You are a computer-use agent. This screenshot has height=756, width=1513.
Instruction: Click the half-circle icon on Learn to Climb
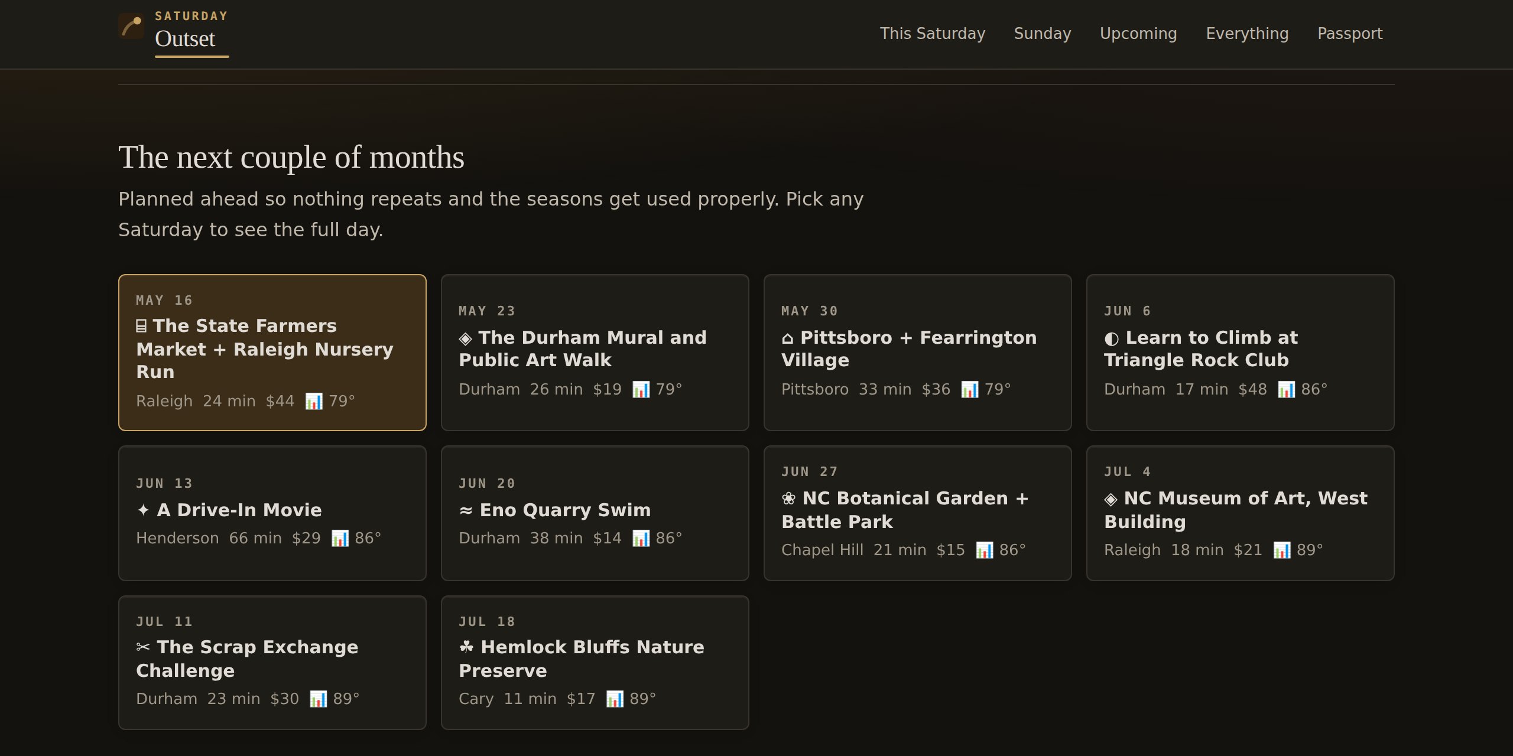pyautogui.click(x=1112, y=338)
